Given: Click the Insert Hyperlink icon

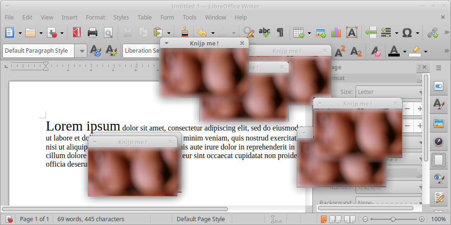Looking at the screenshot, I should 432,32.
